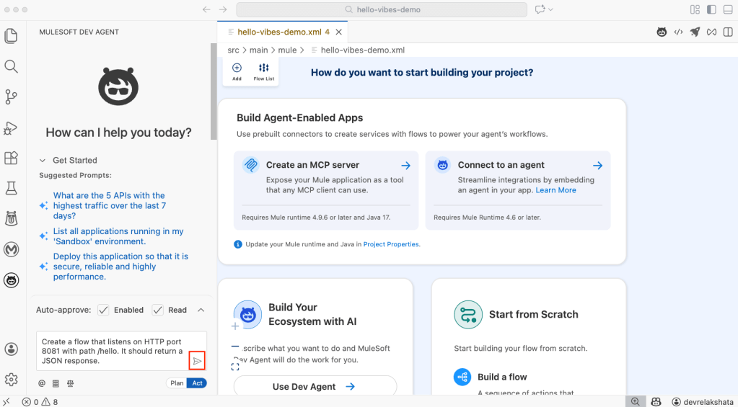
Task: Select the hello-vibes-demo.xml editor tab
Action: click(278, 32)
